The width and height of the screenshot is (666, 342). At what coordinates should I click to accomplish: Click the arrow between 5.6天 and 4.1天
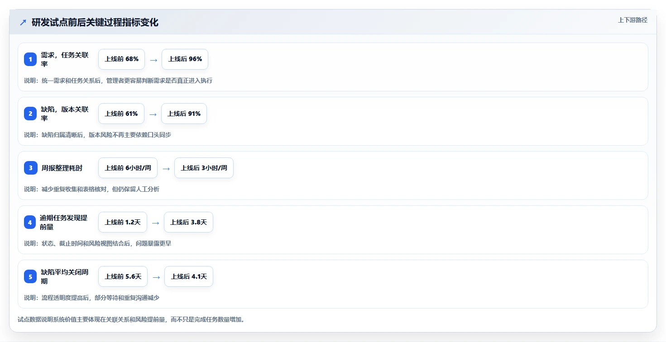click(x=156, y=277)
